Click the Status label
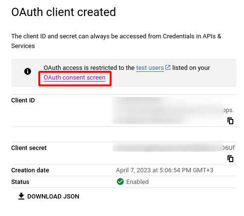 [x=20, y=182]
